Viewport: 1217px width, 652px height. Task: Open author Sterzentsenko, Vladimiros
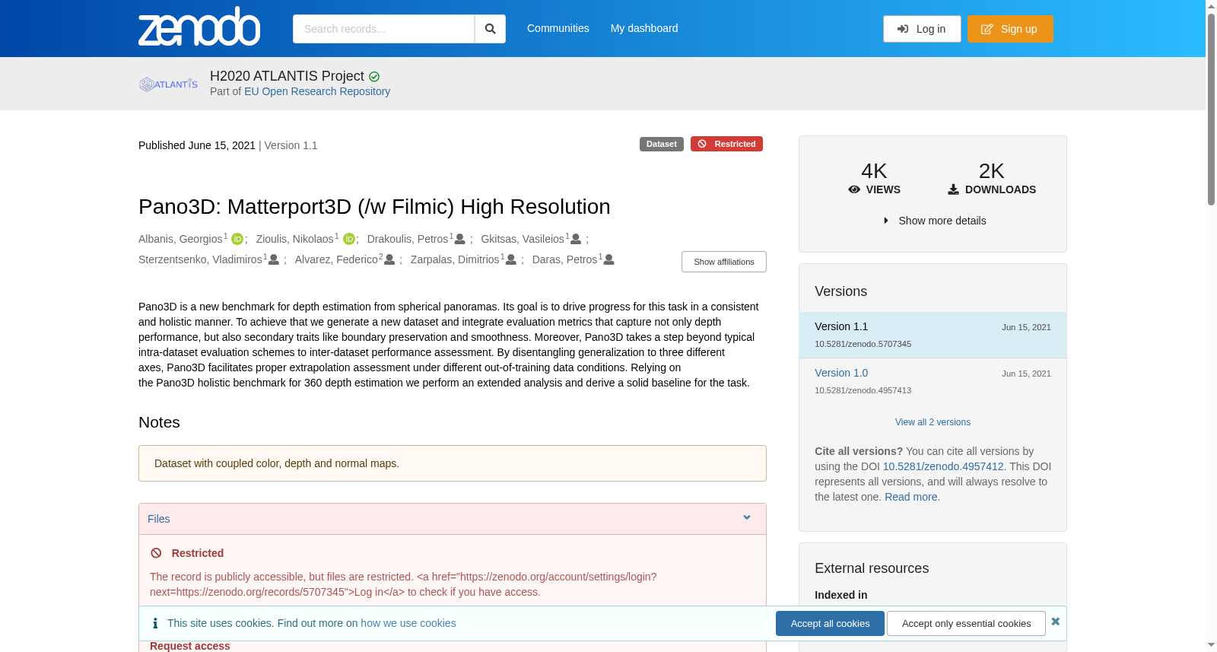click(200, 259)
